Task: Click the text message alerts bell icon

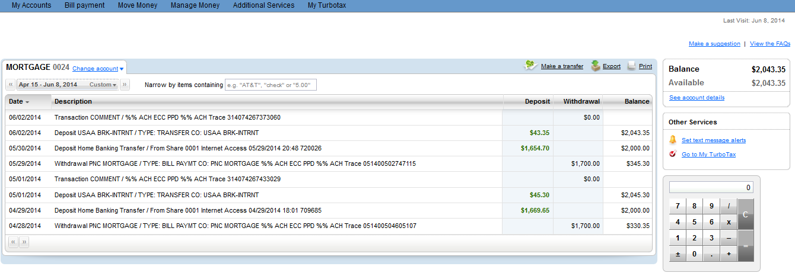Action: click(x=673, y=140)
